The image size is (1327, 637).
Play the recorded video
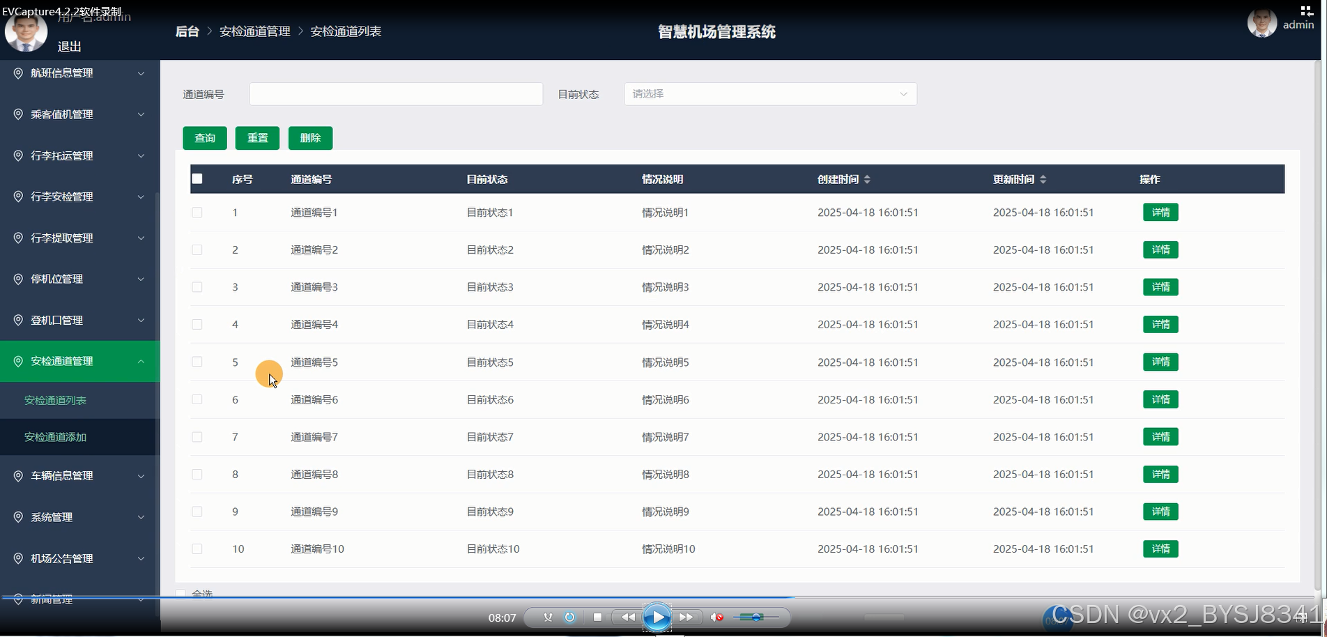click(x=657, y=617)
